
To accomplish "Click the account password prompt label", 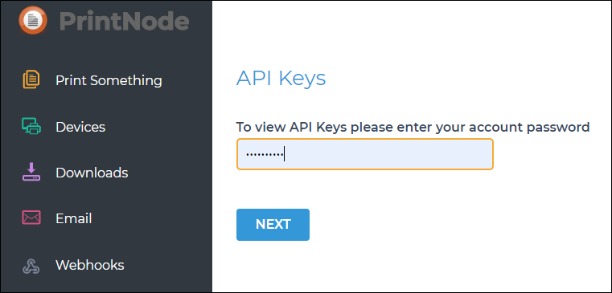I will [413, 127].
